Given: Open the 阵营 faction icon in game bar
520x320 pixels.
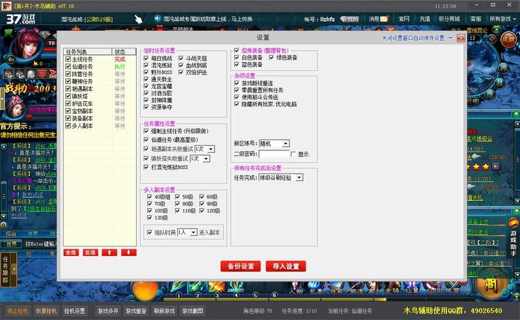Looking at the screenshot, I should [452, 287].
